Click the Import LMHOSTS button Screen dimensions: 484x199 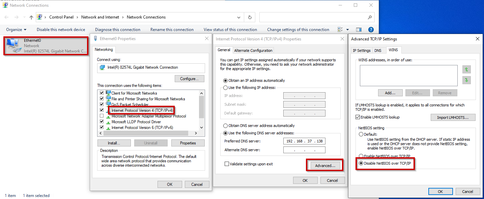453,118
